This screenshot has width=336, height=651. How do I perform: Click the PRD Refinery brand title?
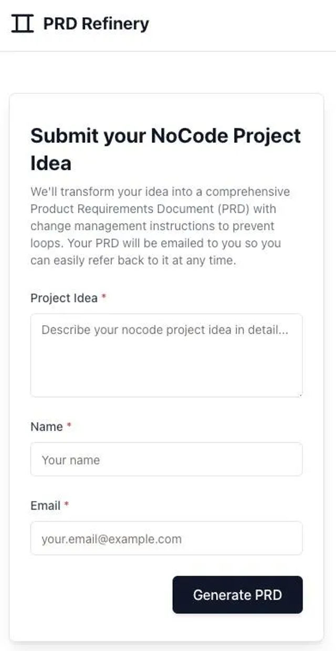96,24
